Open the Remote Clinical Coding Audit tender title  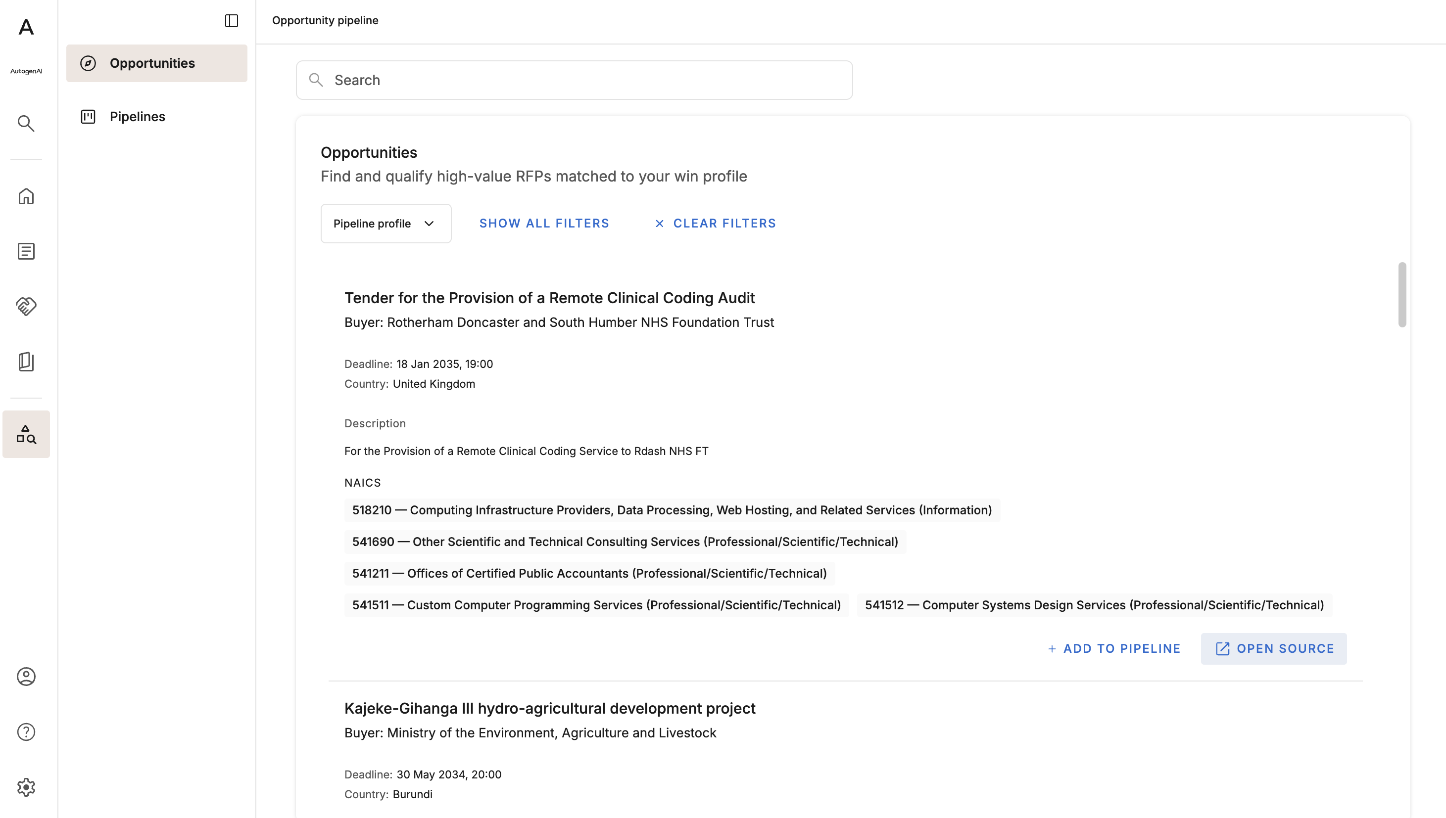[549, 298]
